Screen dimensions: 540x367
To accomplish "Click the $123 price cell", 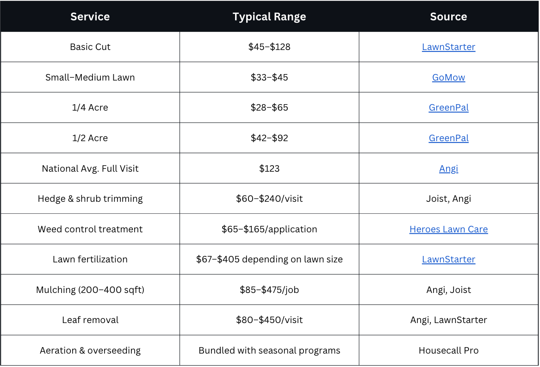I will coord(269,168).
